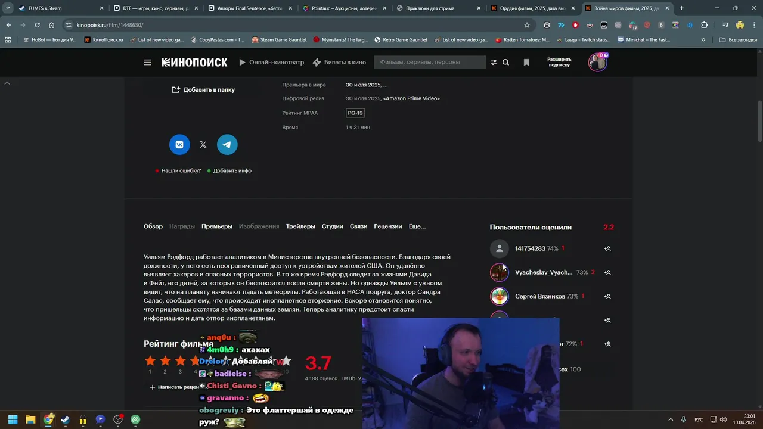Open the browser home page

[x=51, y=25]
